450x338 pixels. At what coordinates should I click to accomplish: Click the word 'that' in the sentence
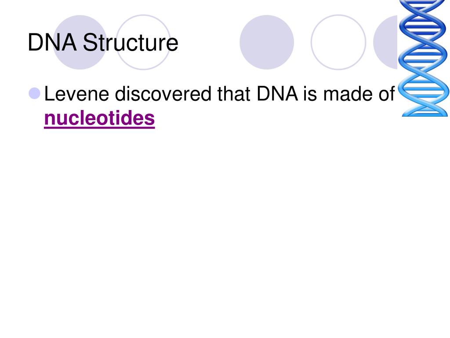click(234, 94)
